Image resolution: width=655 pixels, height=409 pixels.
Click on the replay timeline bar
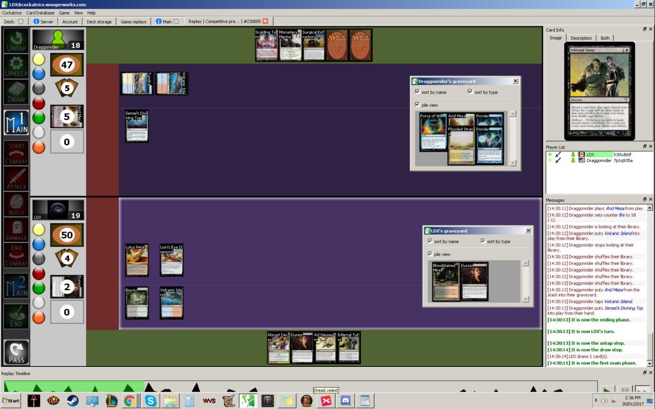pyautogui.click(x=301, y=386)
